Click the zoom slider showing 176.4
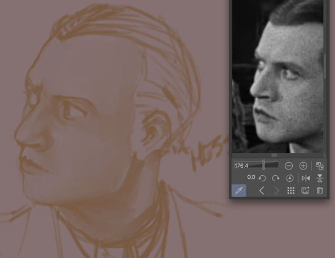The height and width of the screenshot is (258, 335). coord(256,165)
